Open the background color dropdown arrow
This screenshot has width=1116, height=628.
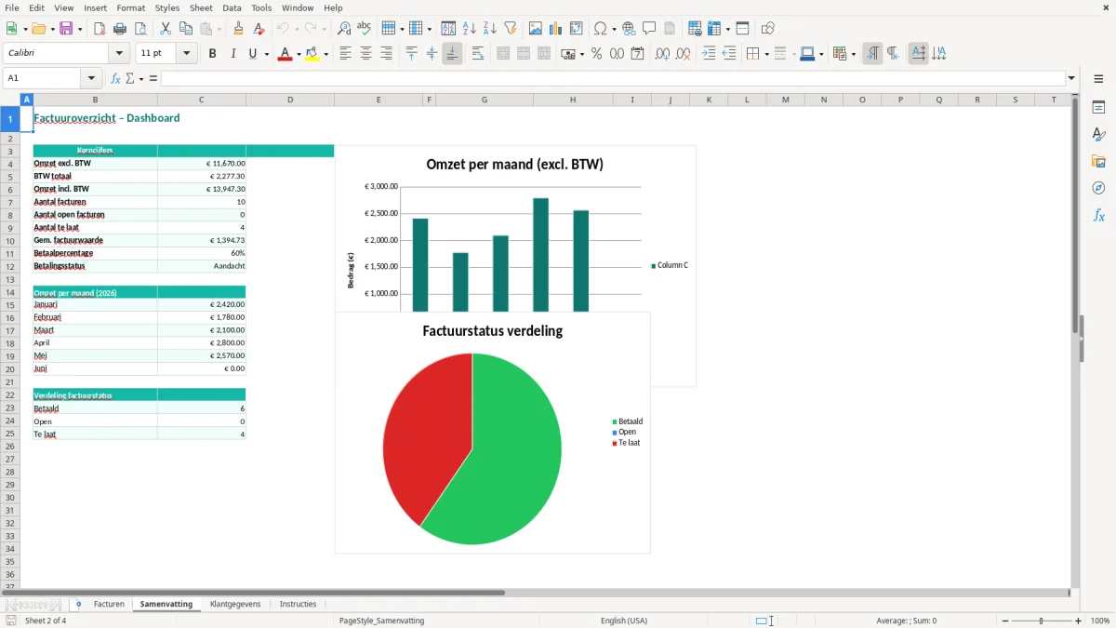pos(325,54)
